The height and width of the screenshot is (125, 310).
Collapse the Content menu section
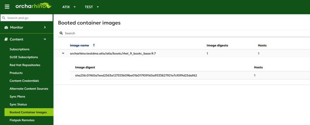[45, 39]
